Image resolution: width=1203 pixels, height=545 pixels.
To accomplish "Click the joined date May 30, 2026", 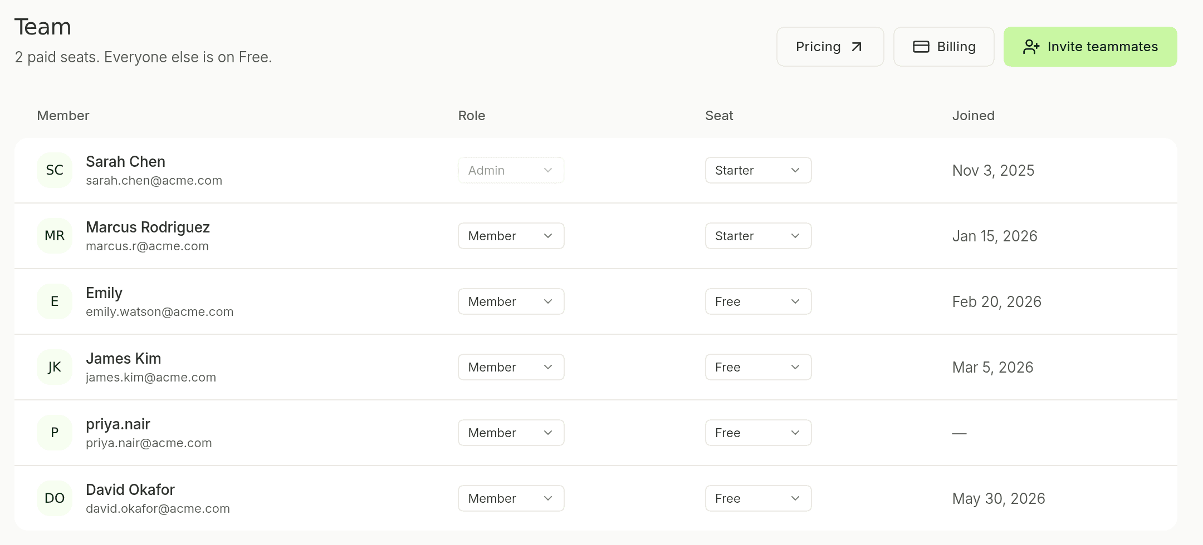I will tap(999, 499).
